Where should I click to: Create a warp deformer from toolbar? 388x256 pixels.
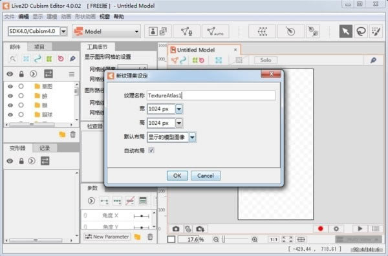click(x=263, y=32)
